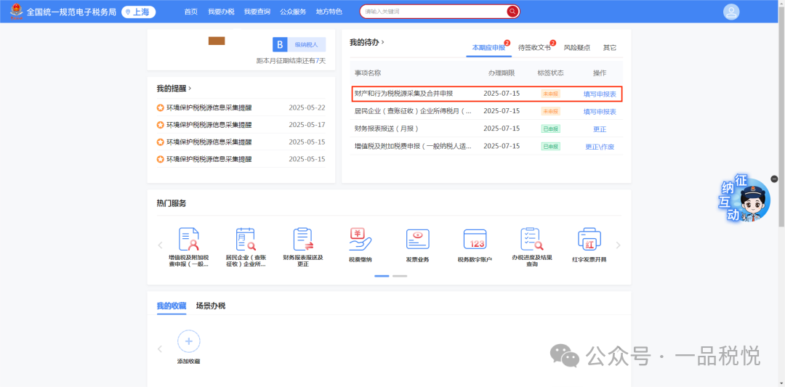Show next page of 热门服务 carousel

(619, 245)
